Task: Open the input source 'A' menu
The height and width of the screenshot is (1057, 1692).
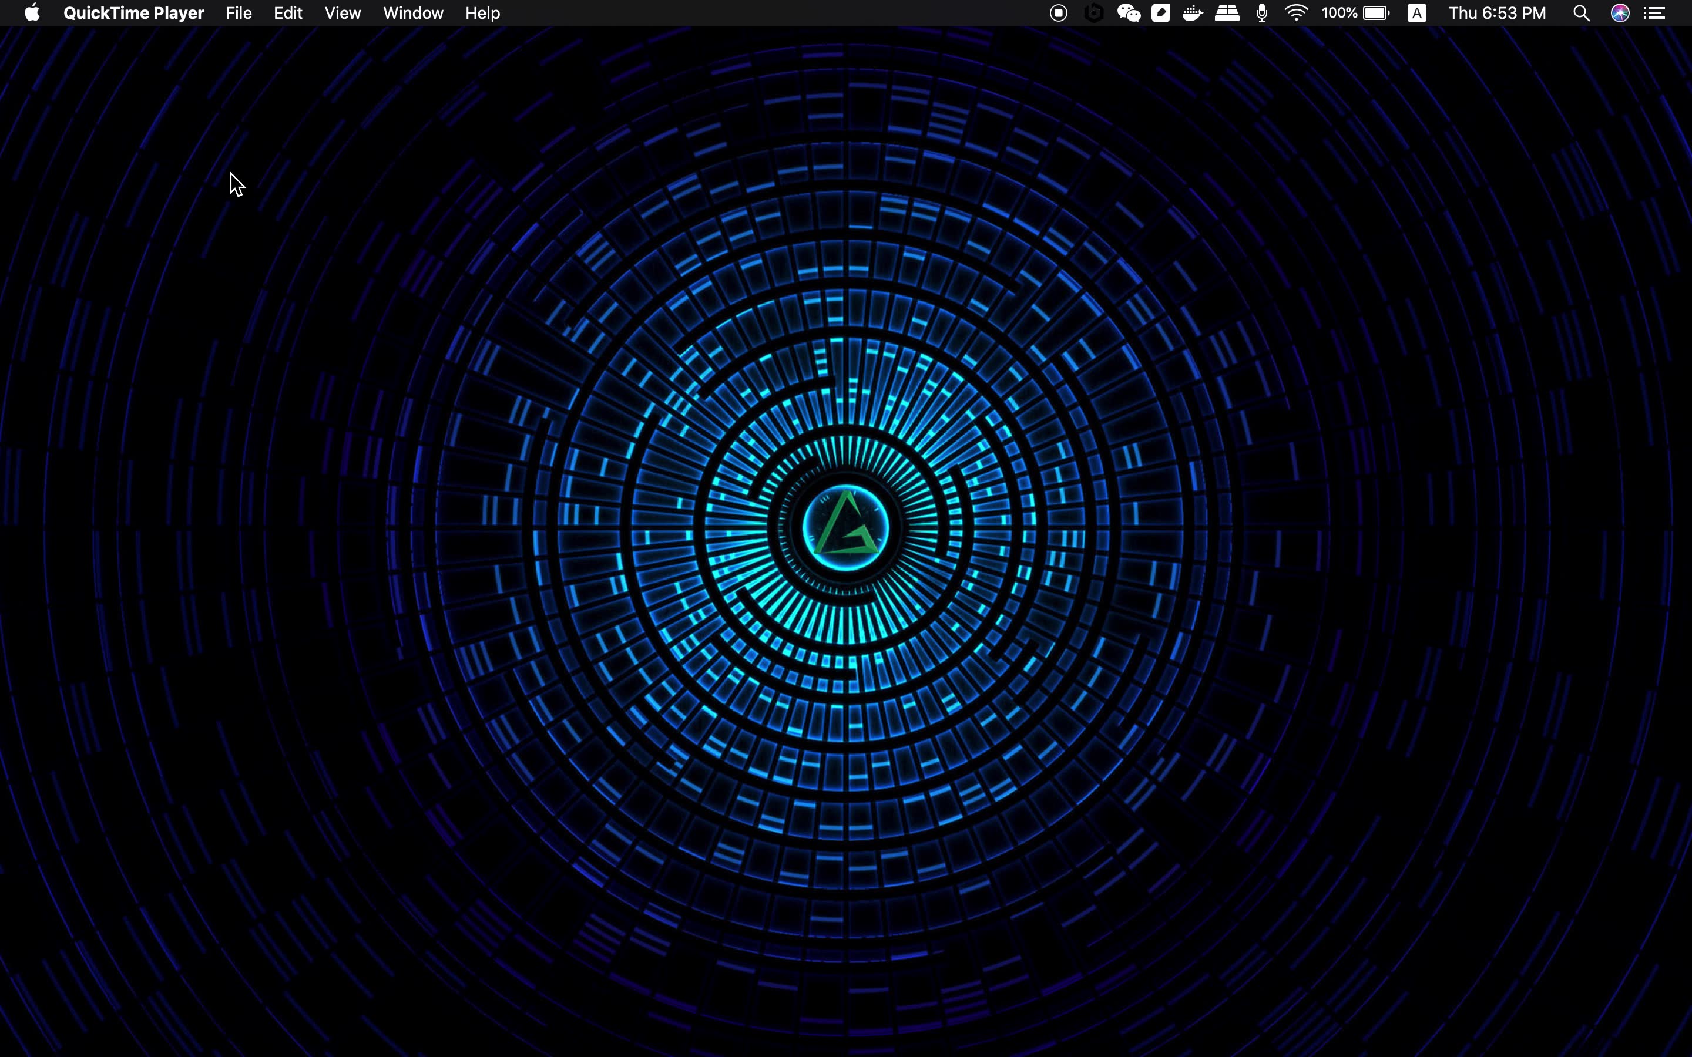Action: tap(1416, 12)
